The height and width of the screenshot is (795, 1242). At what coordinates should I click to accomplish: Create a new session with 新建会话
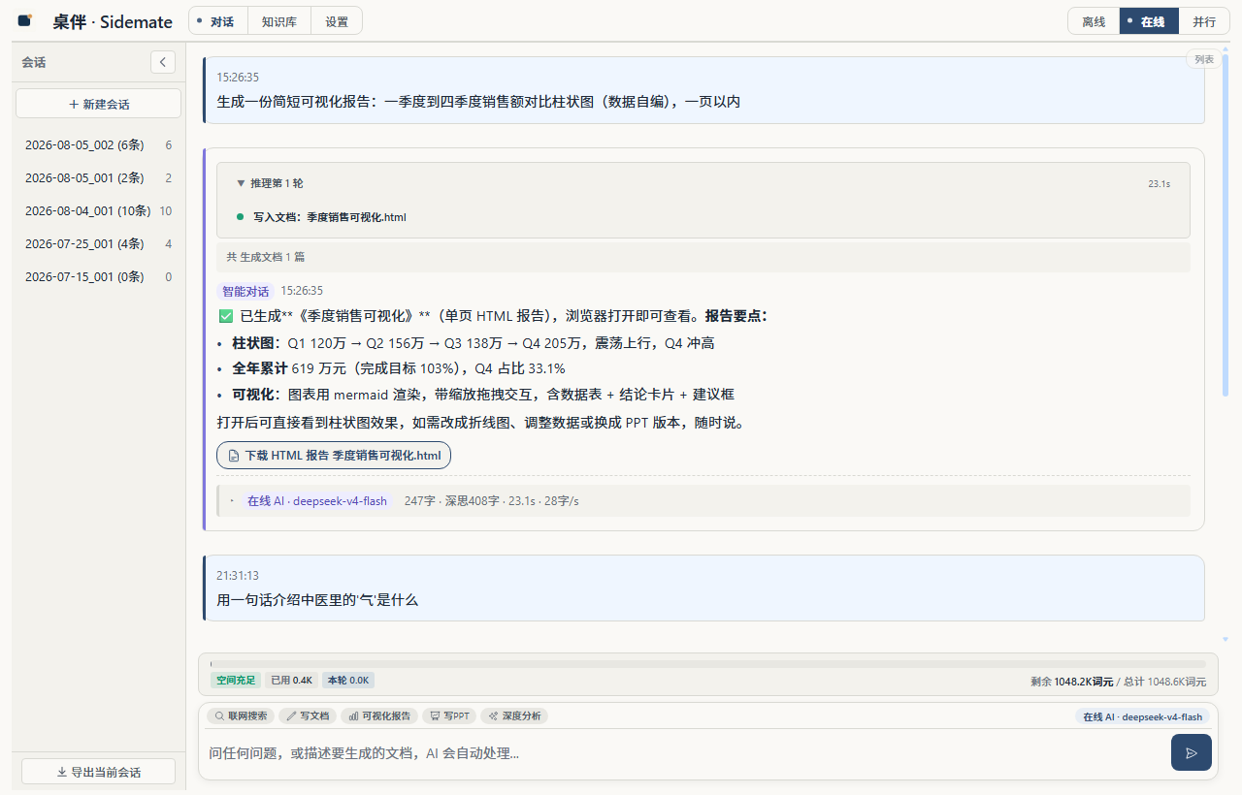(x=98, y=104)
